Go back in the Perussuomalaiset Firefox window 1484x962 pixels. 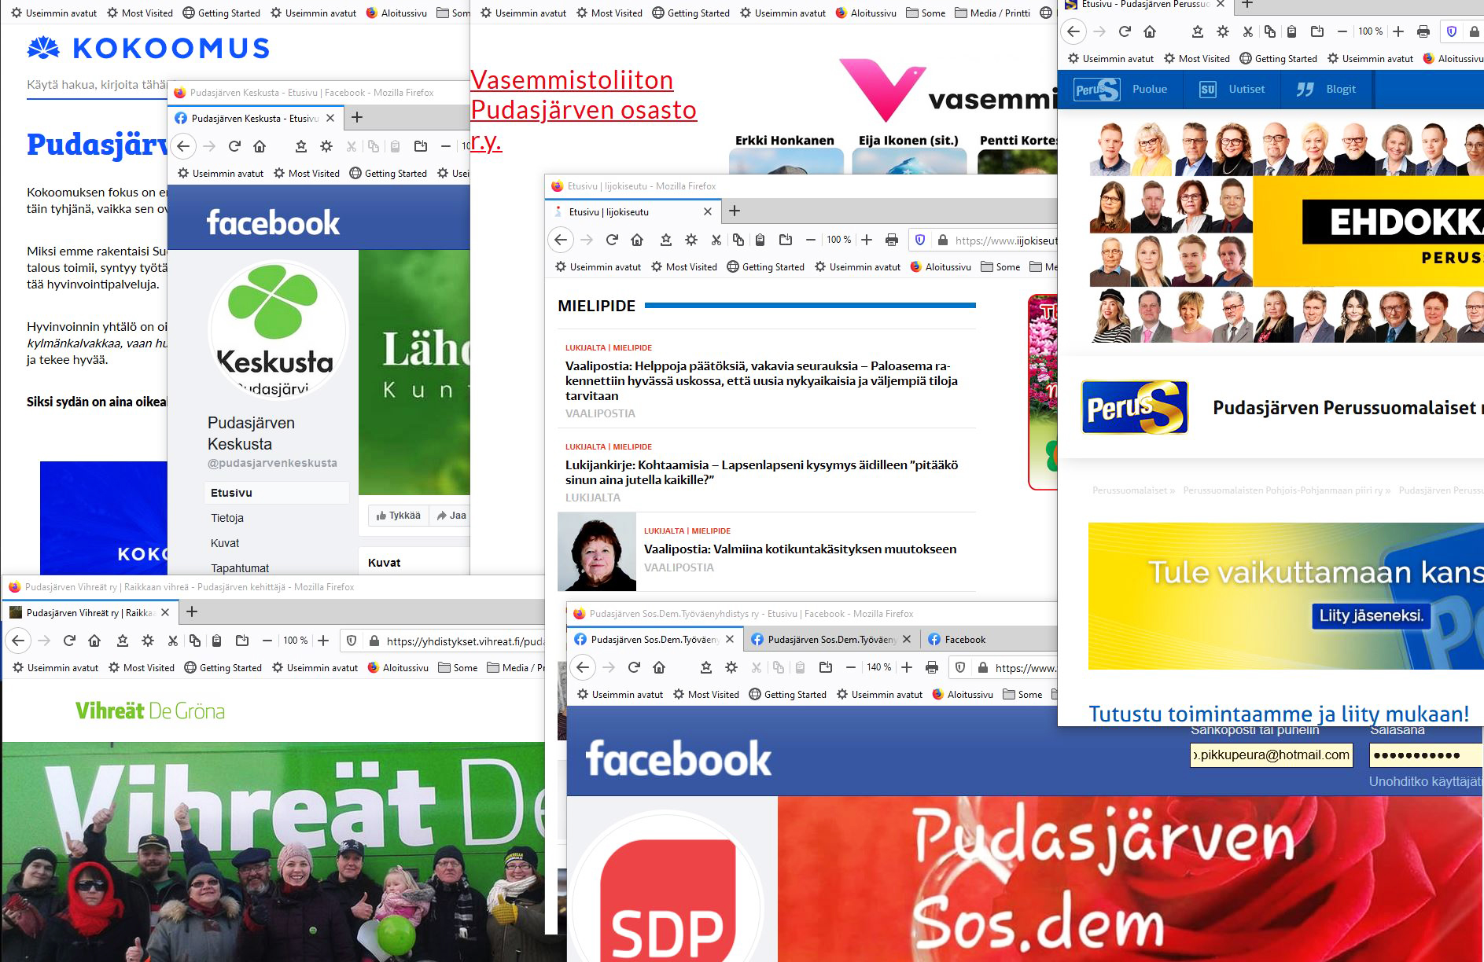point(1073,31)
